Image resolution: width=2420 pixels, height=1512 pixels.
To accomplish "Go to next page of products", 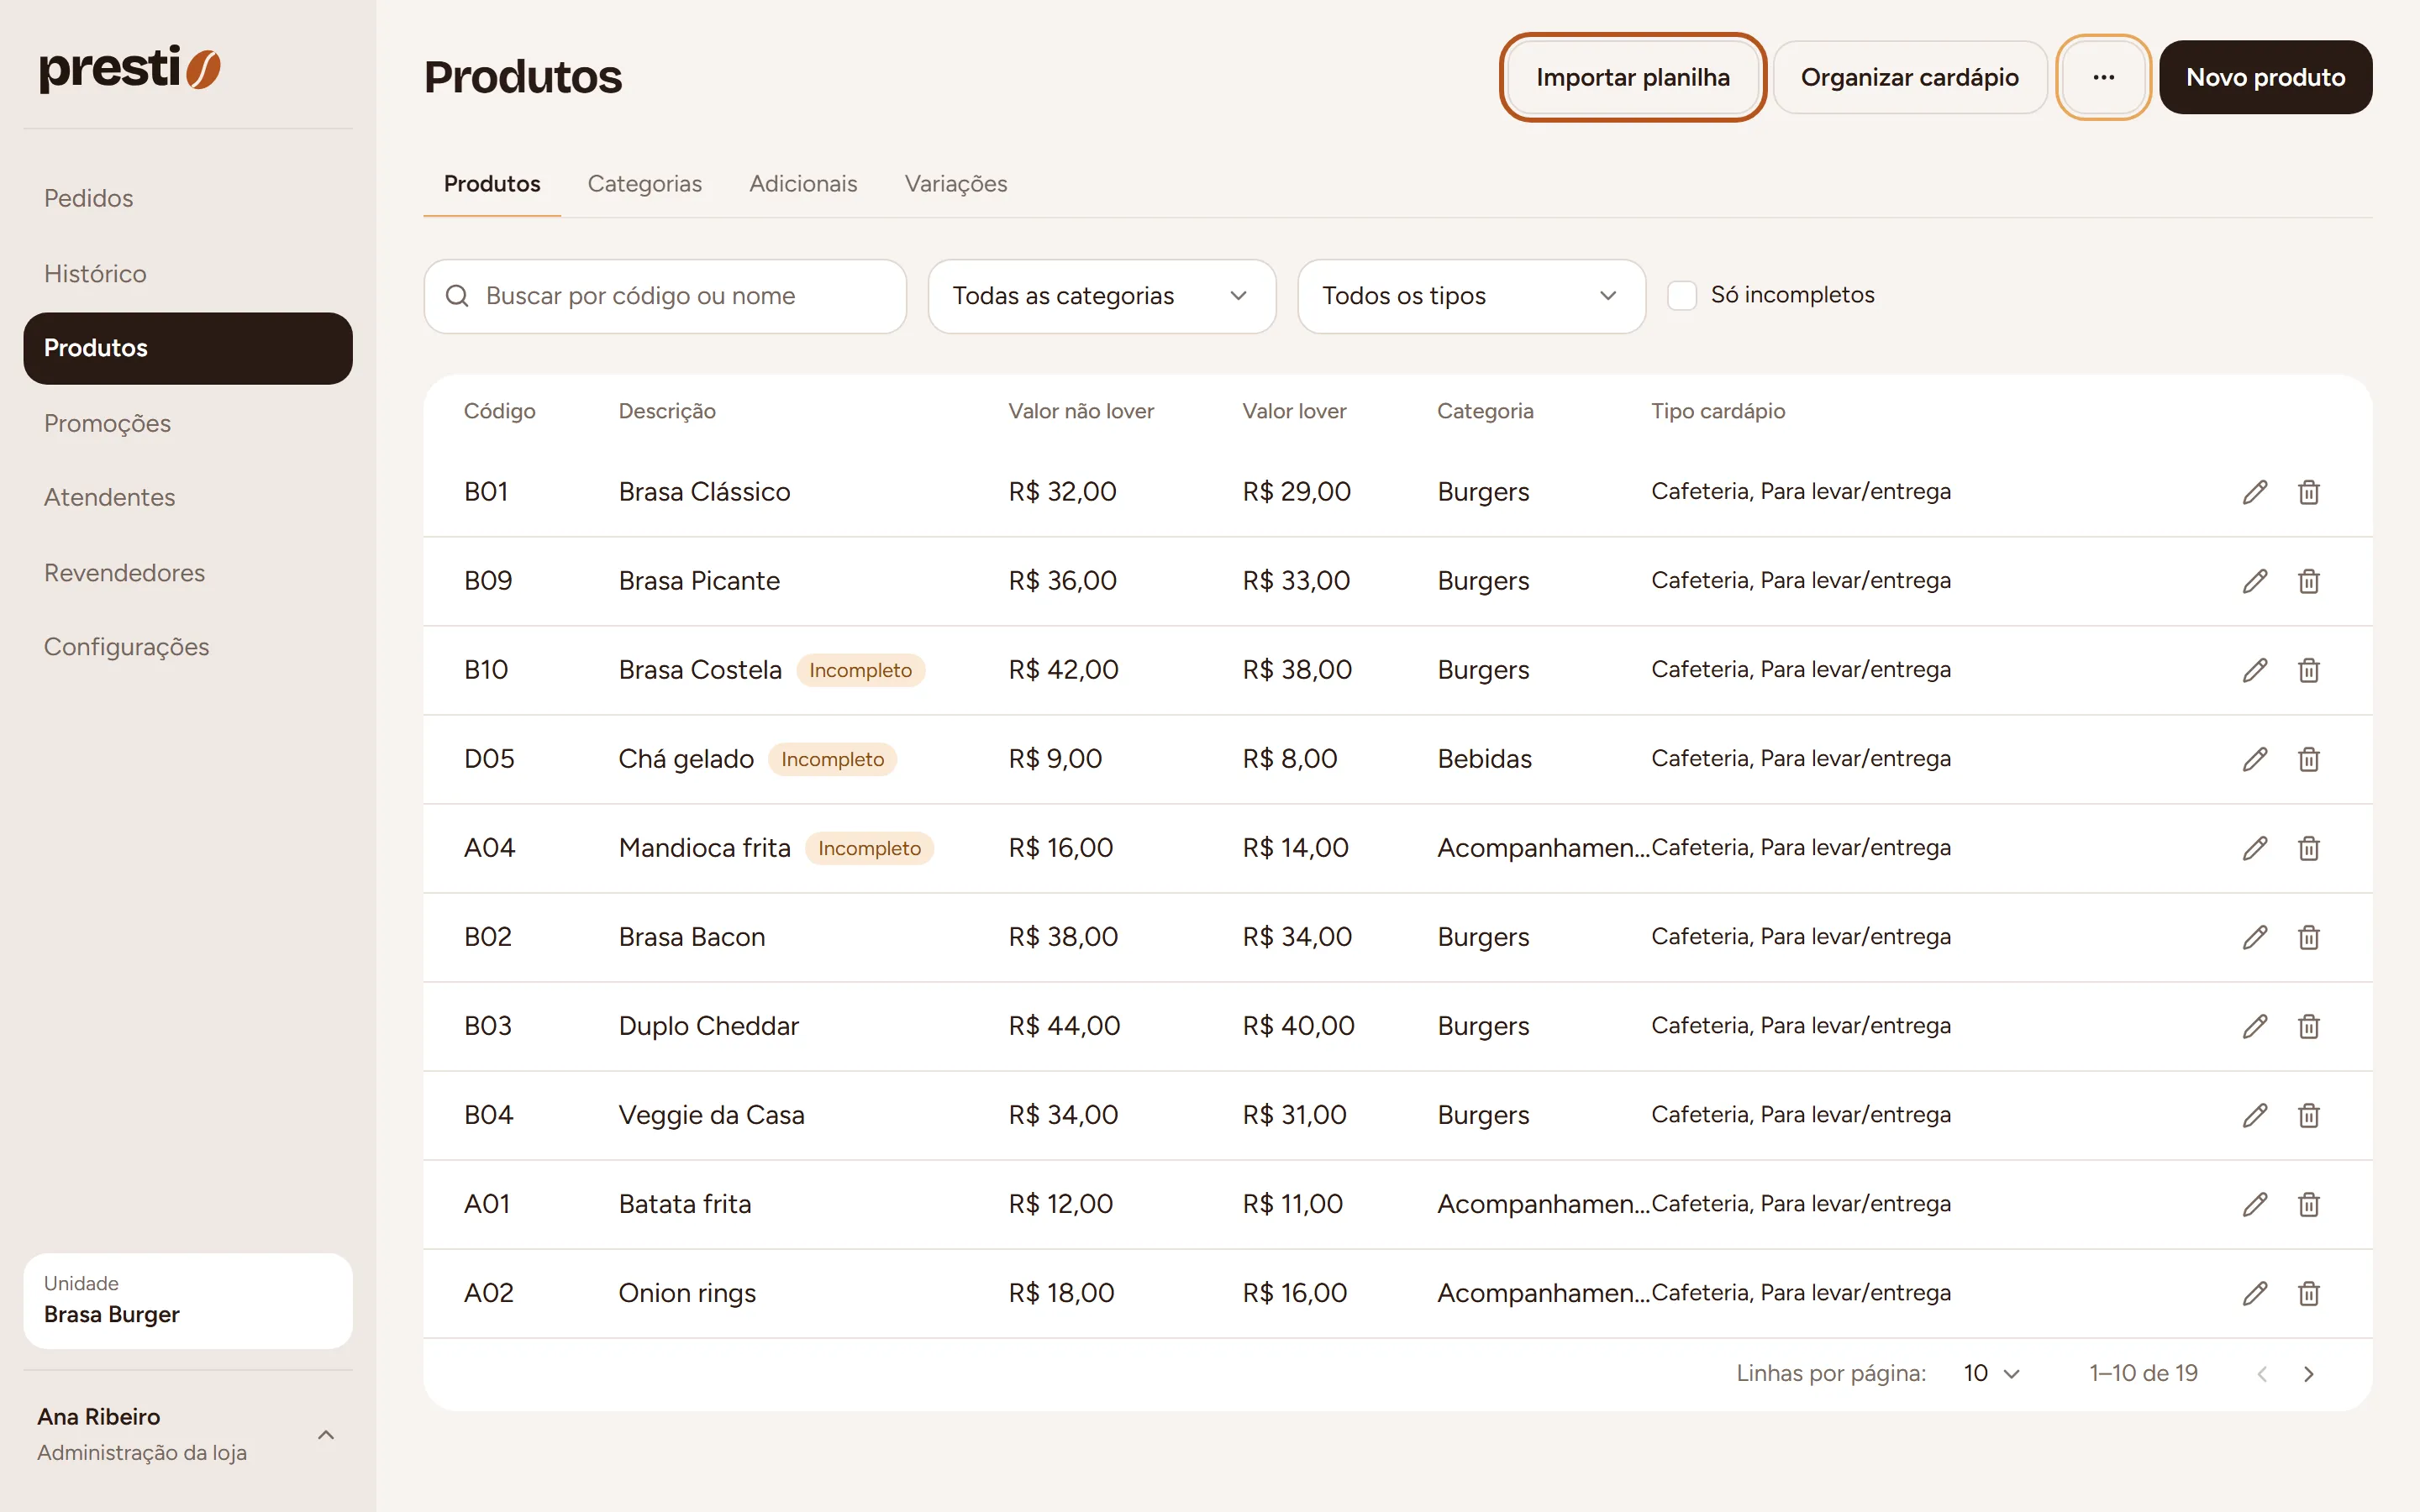I will [2308, 1374].
